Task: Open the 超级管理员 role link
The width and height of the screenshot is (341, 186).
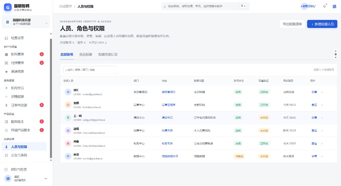Action: (x=169, y=92)
